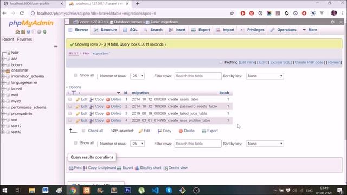This screenshot has width=347, height=195.
Task: Expand laravel database in tree
Action: click(x=3, y=89)
